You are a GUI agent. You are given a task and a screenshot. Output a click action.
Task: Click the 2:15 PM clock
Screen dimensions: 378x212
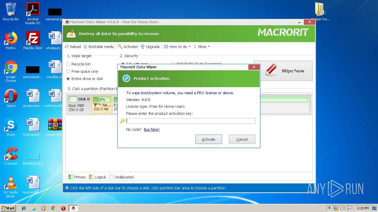click(363, 208)
